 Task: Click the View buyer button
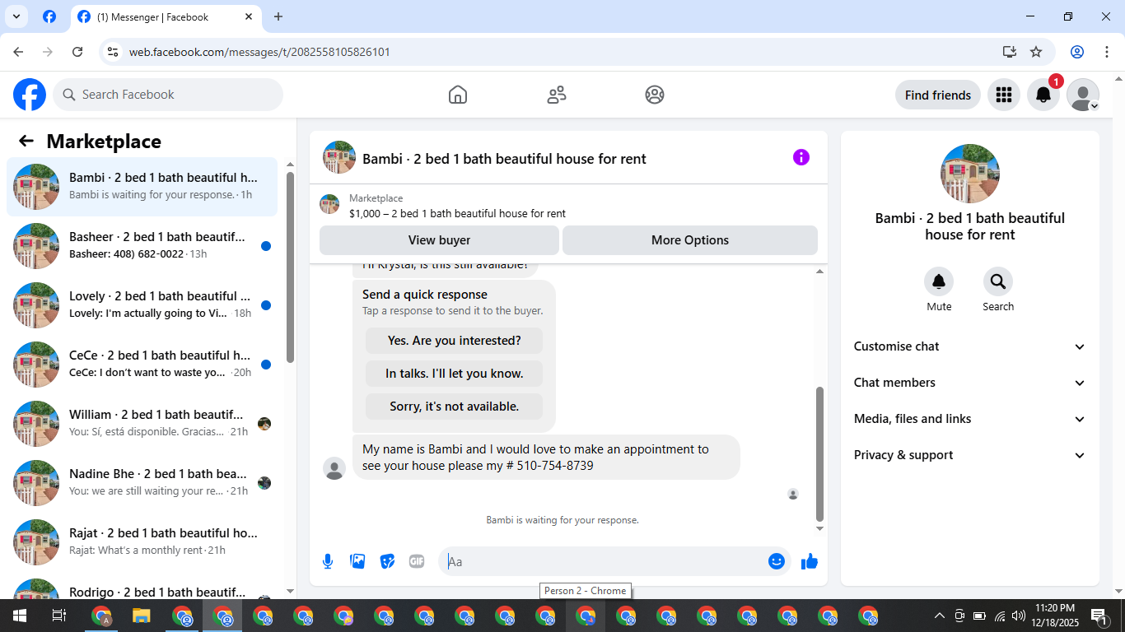click(439, 240)
